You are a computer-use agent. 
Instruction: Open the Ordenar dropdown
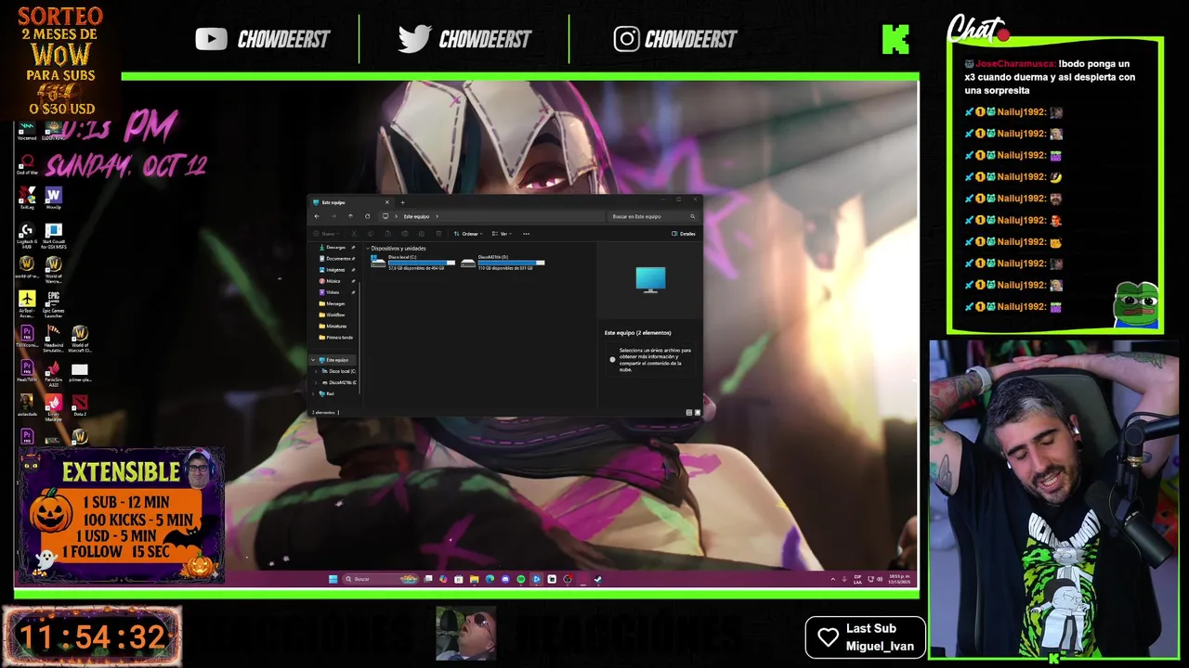[470, 234]
